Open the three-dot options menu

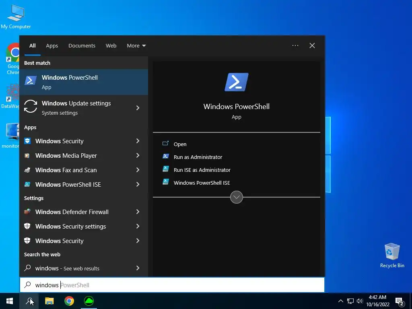[295, 45]
